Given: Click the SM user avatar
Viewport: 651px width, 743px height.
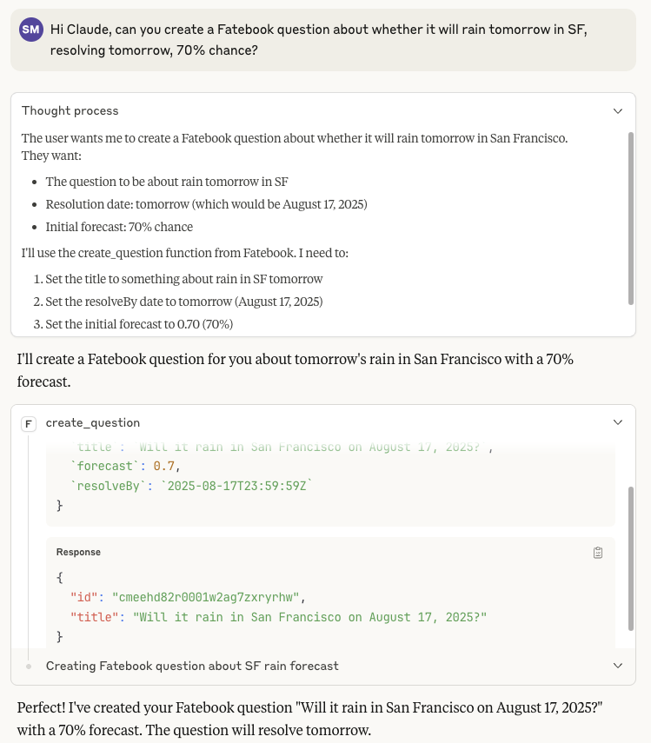Looking at the screenshot, I should tap(31, 30).
